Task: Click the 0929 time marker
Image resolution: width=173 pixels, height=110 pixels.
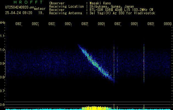Action: click(151, 24)
